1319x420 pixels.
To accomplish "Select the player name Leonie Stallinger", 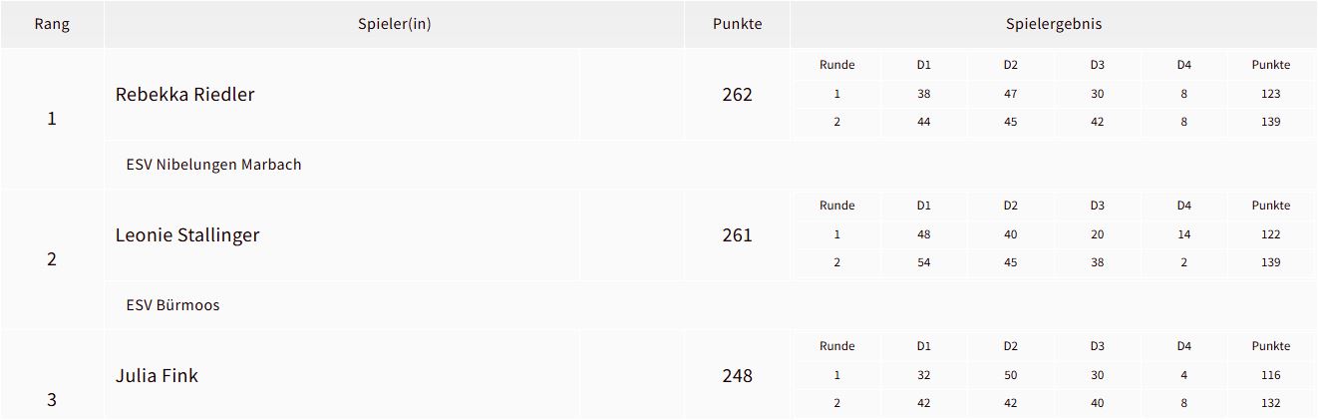I will [x=187, y=235].
